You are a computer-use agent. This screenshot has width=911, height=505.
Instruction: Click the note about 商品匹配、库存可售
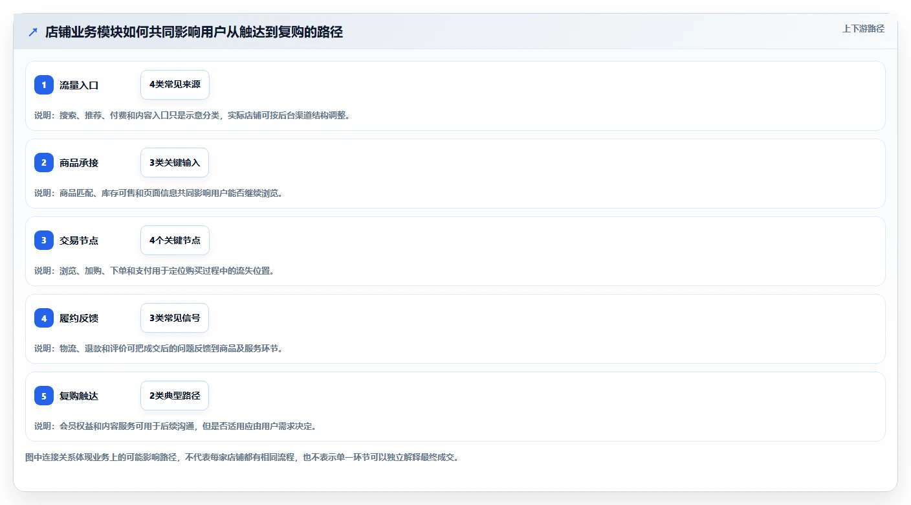159,193
